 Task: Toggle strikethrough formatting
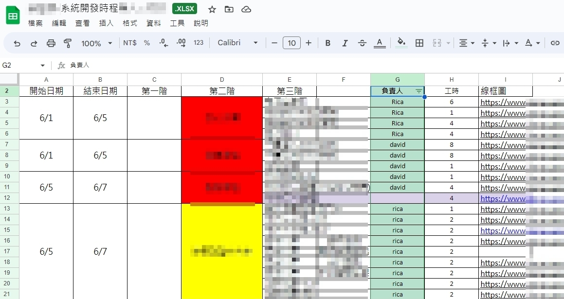tap(362, 43)
